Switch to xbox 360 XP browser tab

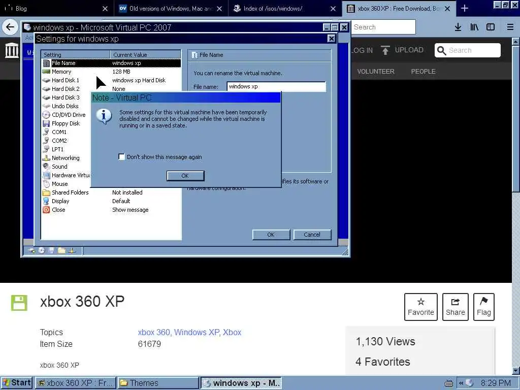tap(399, 8)
